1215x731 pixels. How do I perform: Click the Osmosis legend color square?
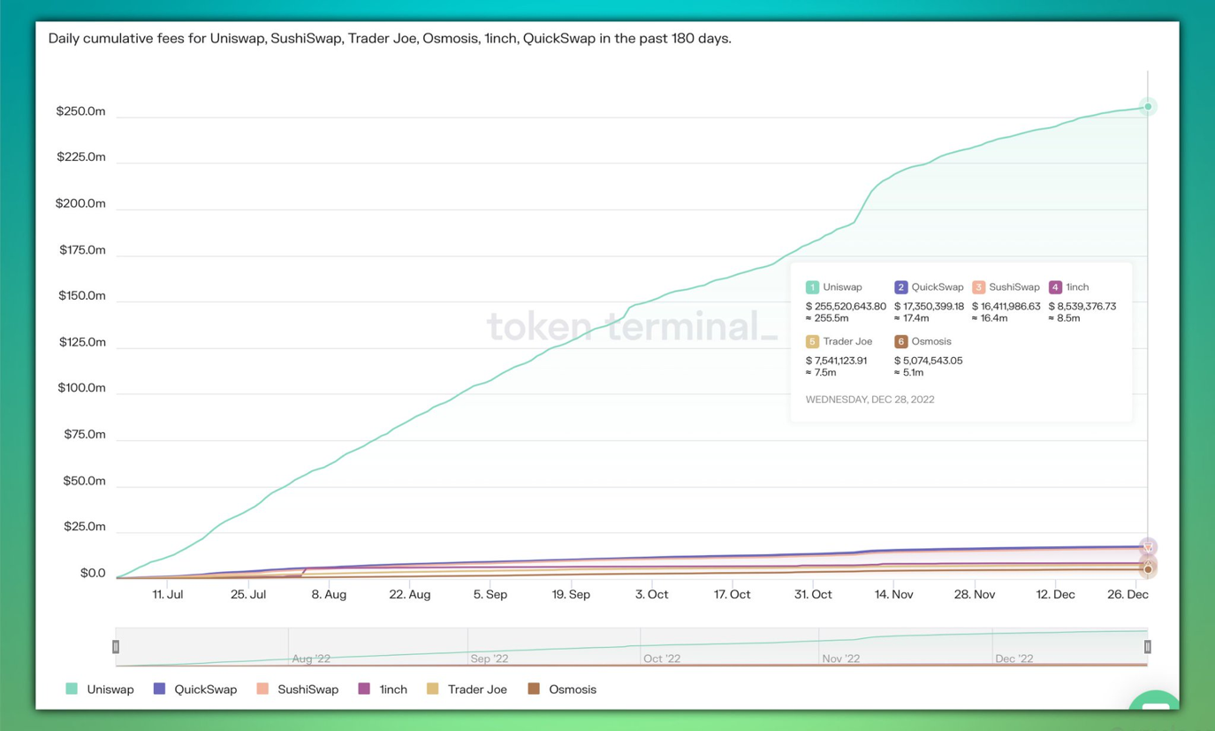tap(534, 689)
